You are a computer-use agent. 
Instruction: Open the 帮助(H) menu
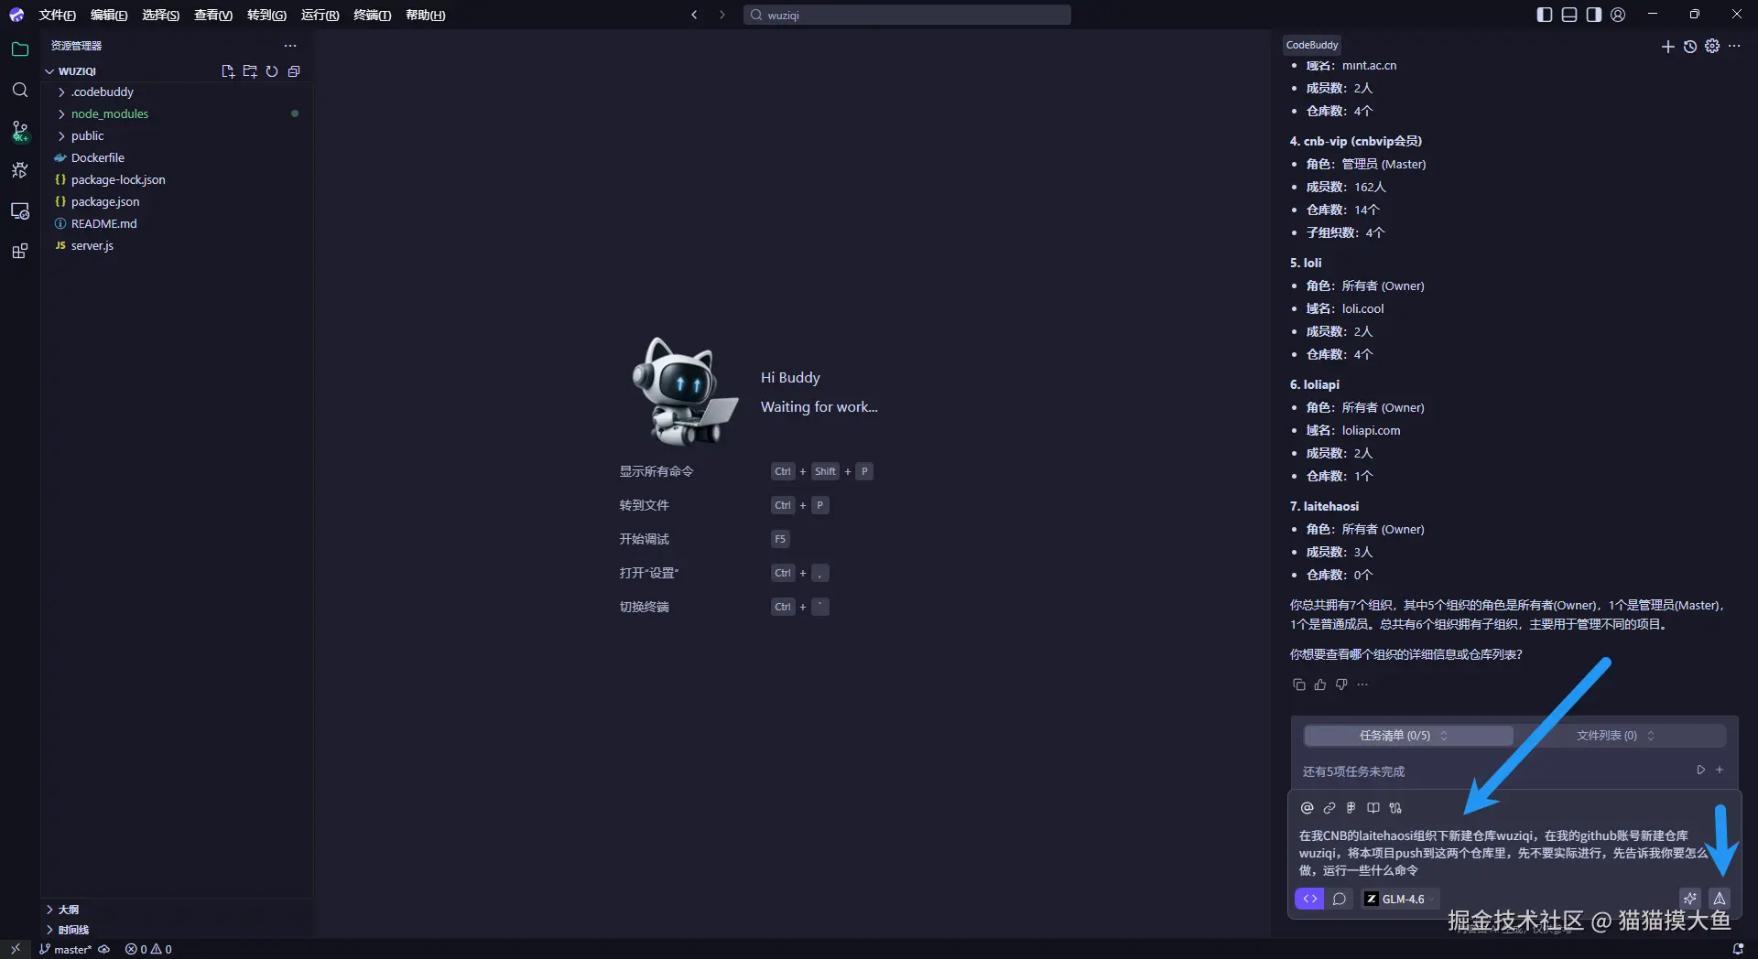tap(425, 15)
